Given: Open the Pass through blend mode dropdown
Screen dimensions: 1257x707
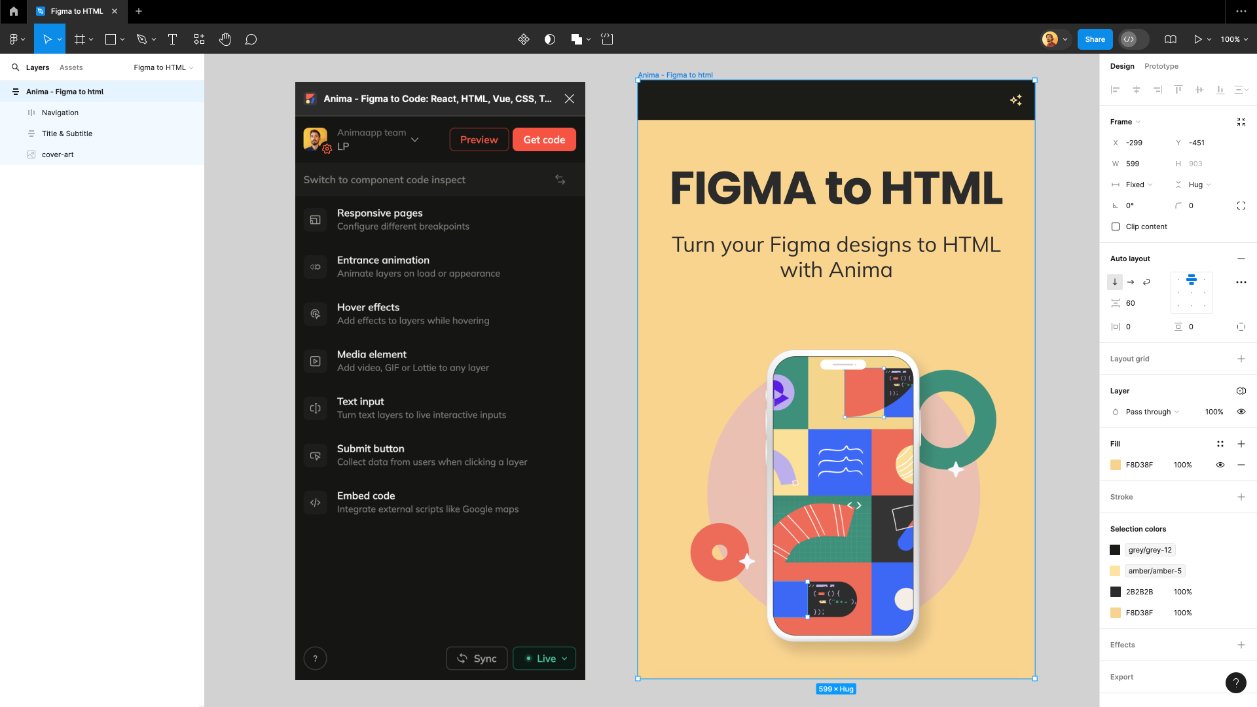Looking at the screenshot, I should (x=1152, y=412).
